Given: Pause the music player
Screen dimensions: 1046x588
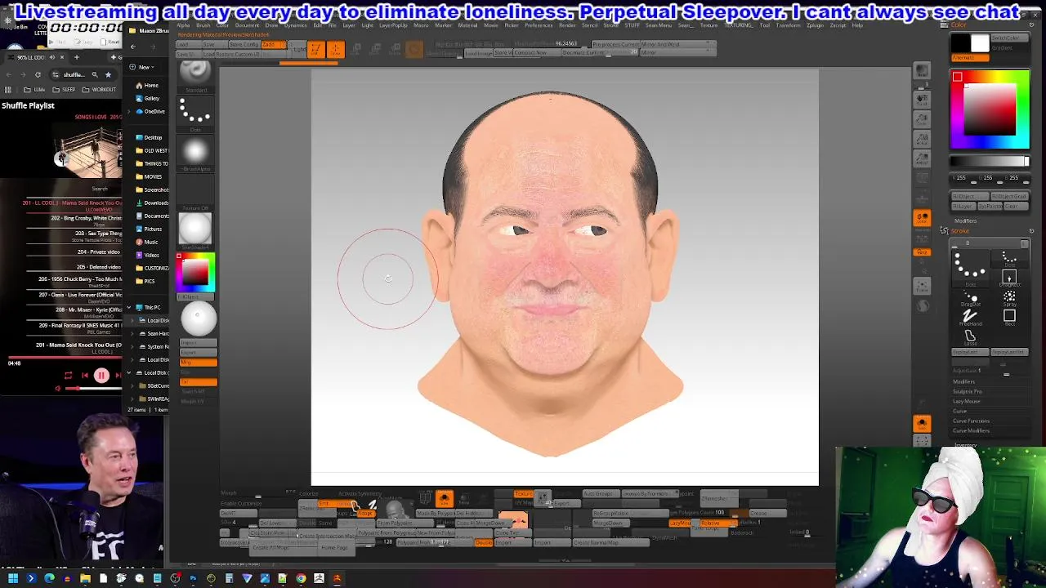Looking at the screenshot, I should (101, 376).
